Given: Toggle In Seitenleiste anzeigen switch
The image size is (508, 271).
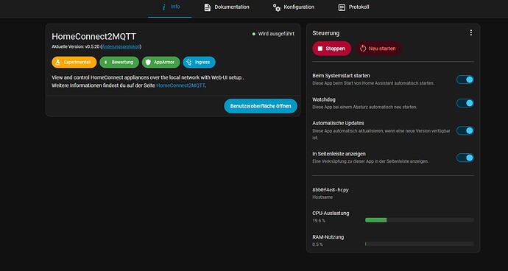Looking at the screenshot, I should 465,158.
